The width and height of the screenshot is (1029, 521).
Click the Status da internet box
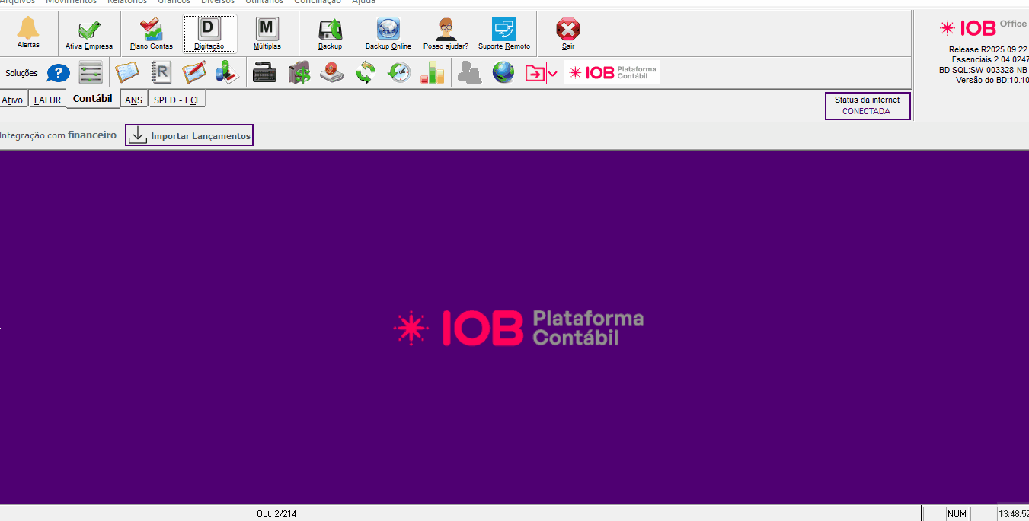[x=867, y=106]
